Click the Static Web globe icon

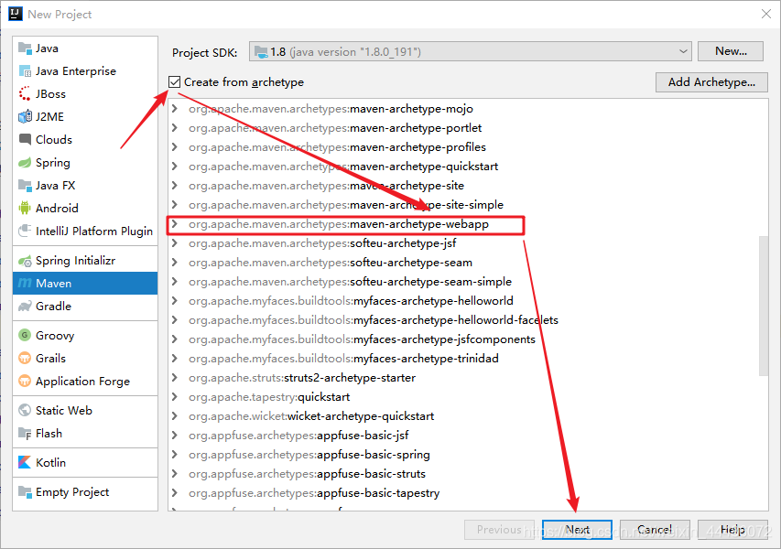click(25, 410)
